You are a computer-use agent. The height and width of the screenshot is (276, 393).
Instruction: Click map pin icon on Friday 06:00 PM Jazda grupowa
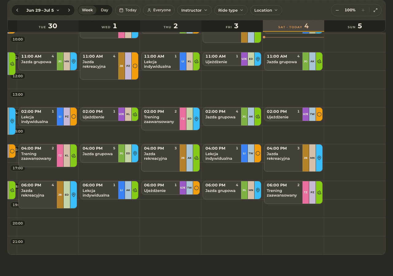(258, 190)
